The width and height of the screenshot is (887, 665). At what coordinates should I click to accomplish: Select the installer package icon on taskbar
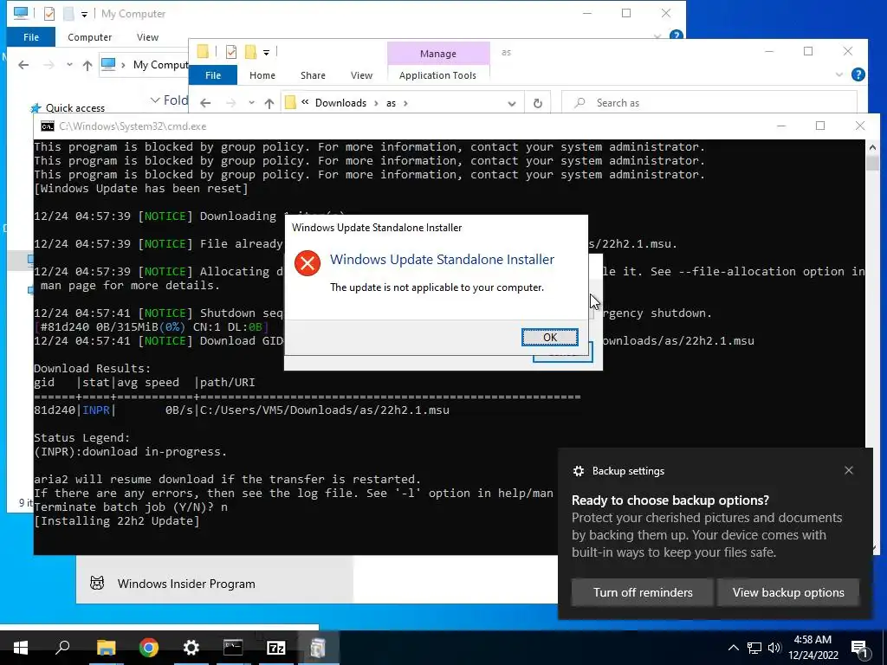pyautogui.click(x=318, y=648)
